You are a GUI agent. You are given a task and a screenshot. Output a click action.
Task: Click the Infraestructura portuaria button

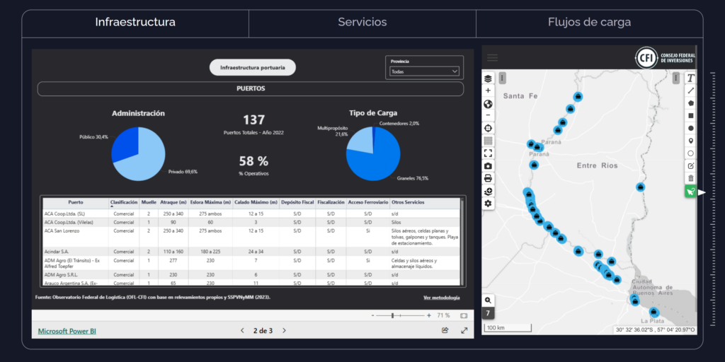click(252, 68)
